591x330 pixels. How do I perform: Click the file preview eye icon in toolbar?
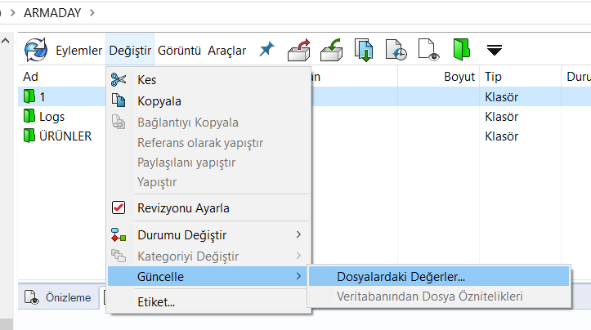click(x=429, y=51)
